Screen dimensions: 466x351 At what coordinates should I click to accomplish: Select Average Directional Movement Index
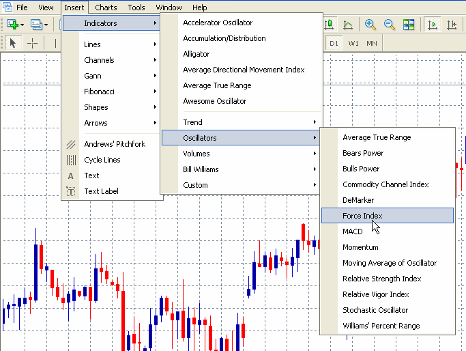click(x=241, y=70)
